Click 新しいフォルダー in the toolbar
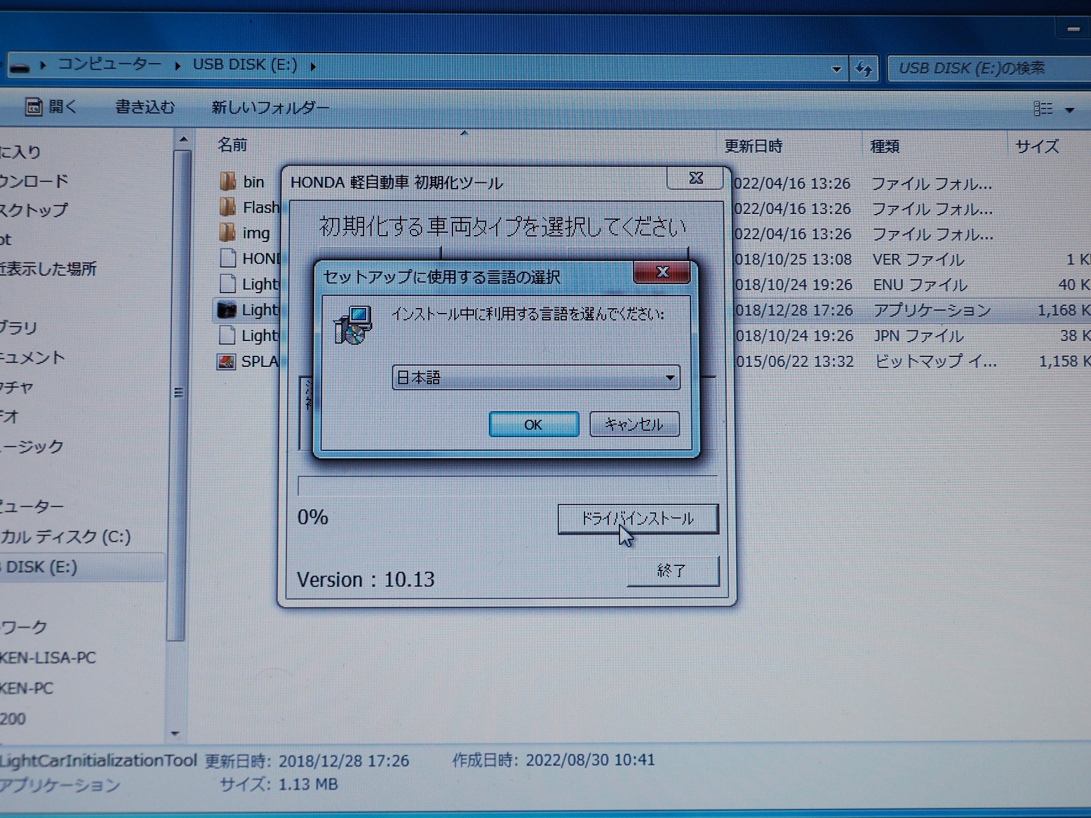 tap(270, 108)
